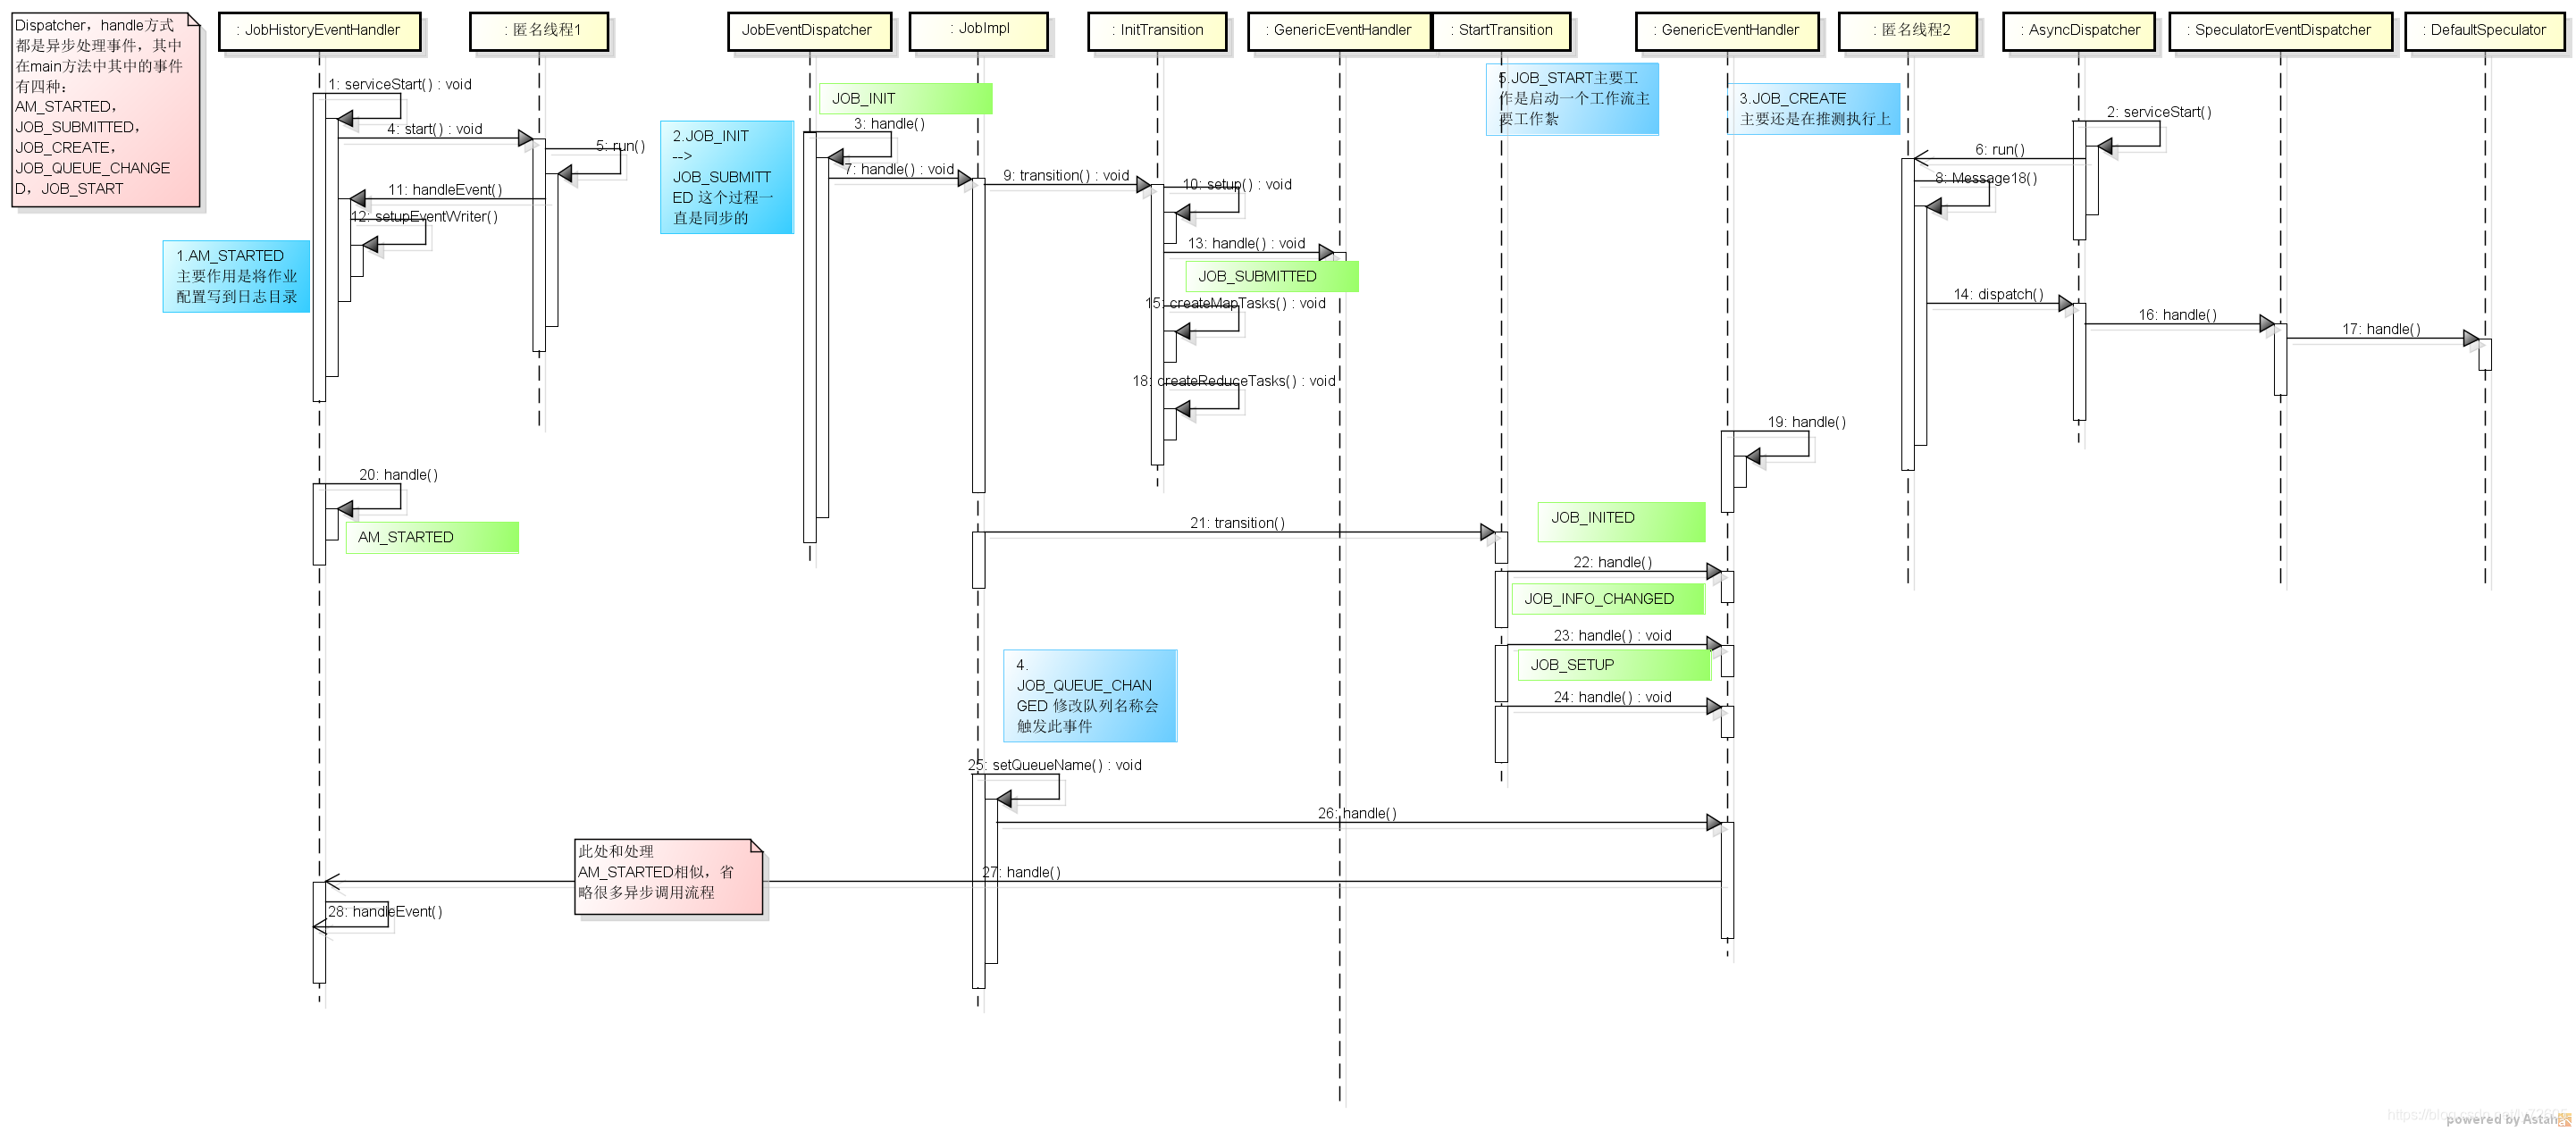Click message '12: setupEventWriter()'
Viewport: 2576px width, 1131px height.
[424, 216]
